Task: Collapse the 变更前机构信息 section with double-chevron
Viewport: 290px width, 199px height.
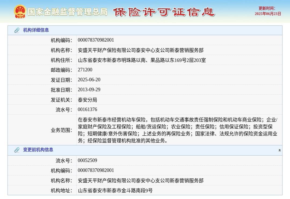Action: click(280, 150)
